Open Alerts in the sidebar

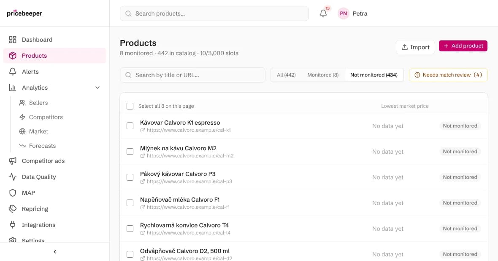tap(54, 72)
